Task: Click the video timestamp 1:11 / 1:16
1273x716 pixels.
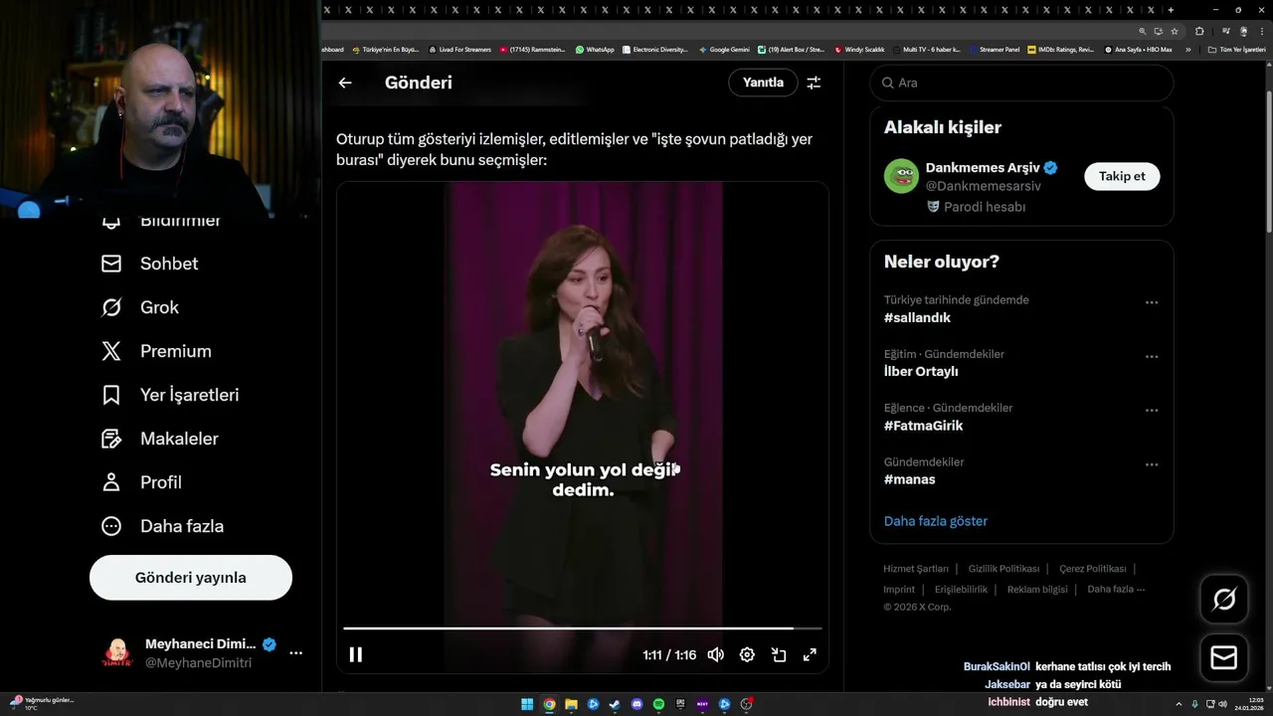Action: pyautogui.click(x=669, y=655)
